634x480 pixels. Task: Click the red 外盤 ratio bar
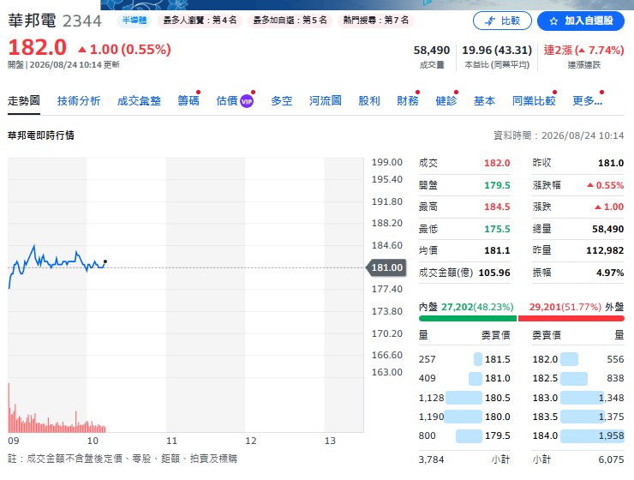click(571, 319)
